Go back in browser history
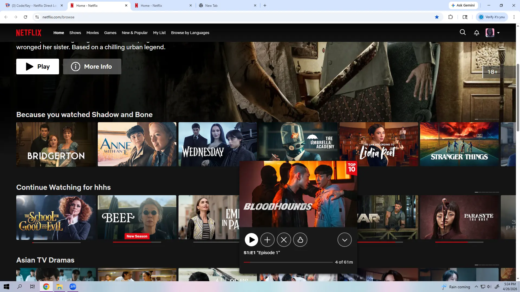The height and width of the screenshot is (292, 520). (x=6, y=17)
